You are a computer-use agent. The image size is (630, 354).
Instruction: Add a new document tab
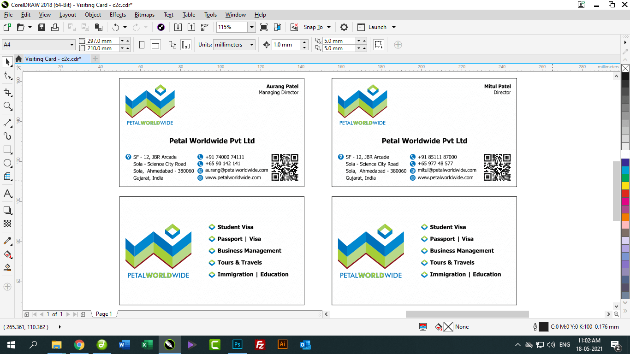click(95, 59)
